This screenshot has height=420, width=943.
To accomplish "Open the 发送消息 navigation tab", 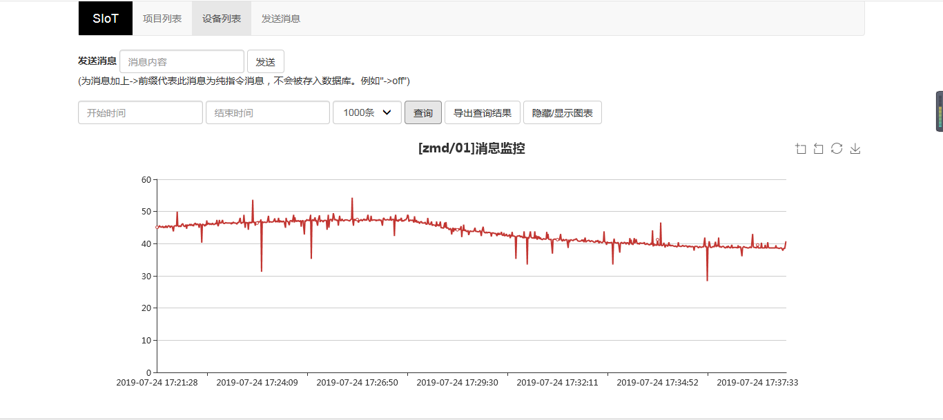I will [281, 19].
